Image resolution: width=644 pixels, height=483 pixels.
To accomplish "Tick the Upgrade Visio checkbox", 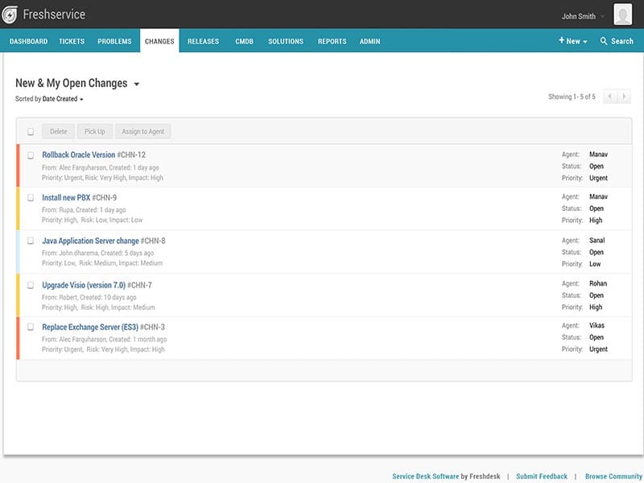I will pyautogui.click(x=31, y=285).
